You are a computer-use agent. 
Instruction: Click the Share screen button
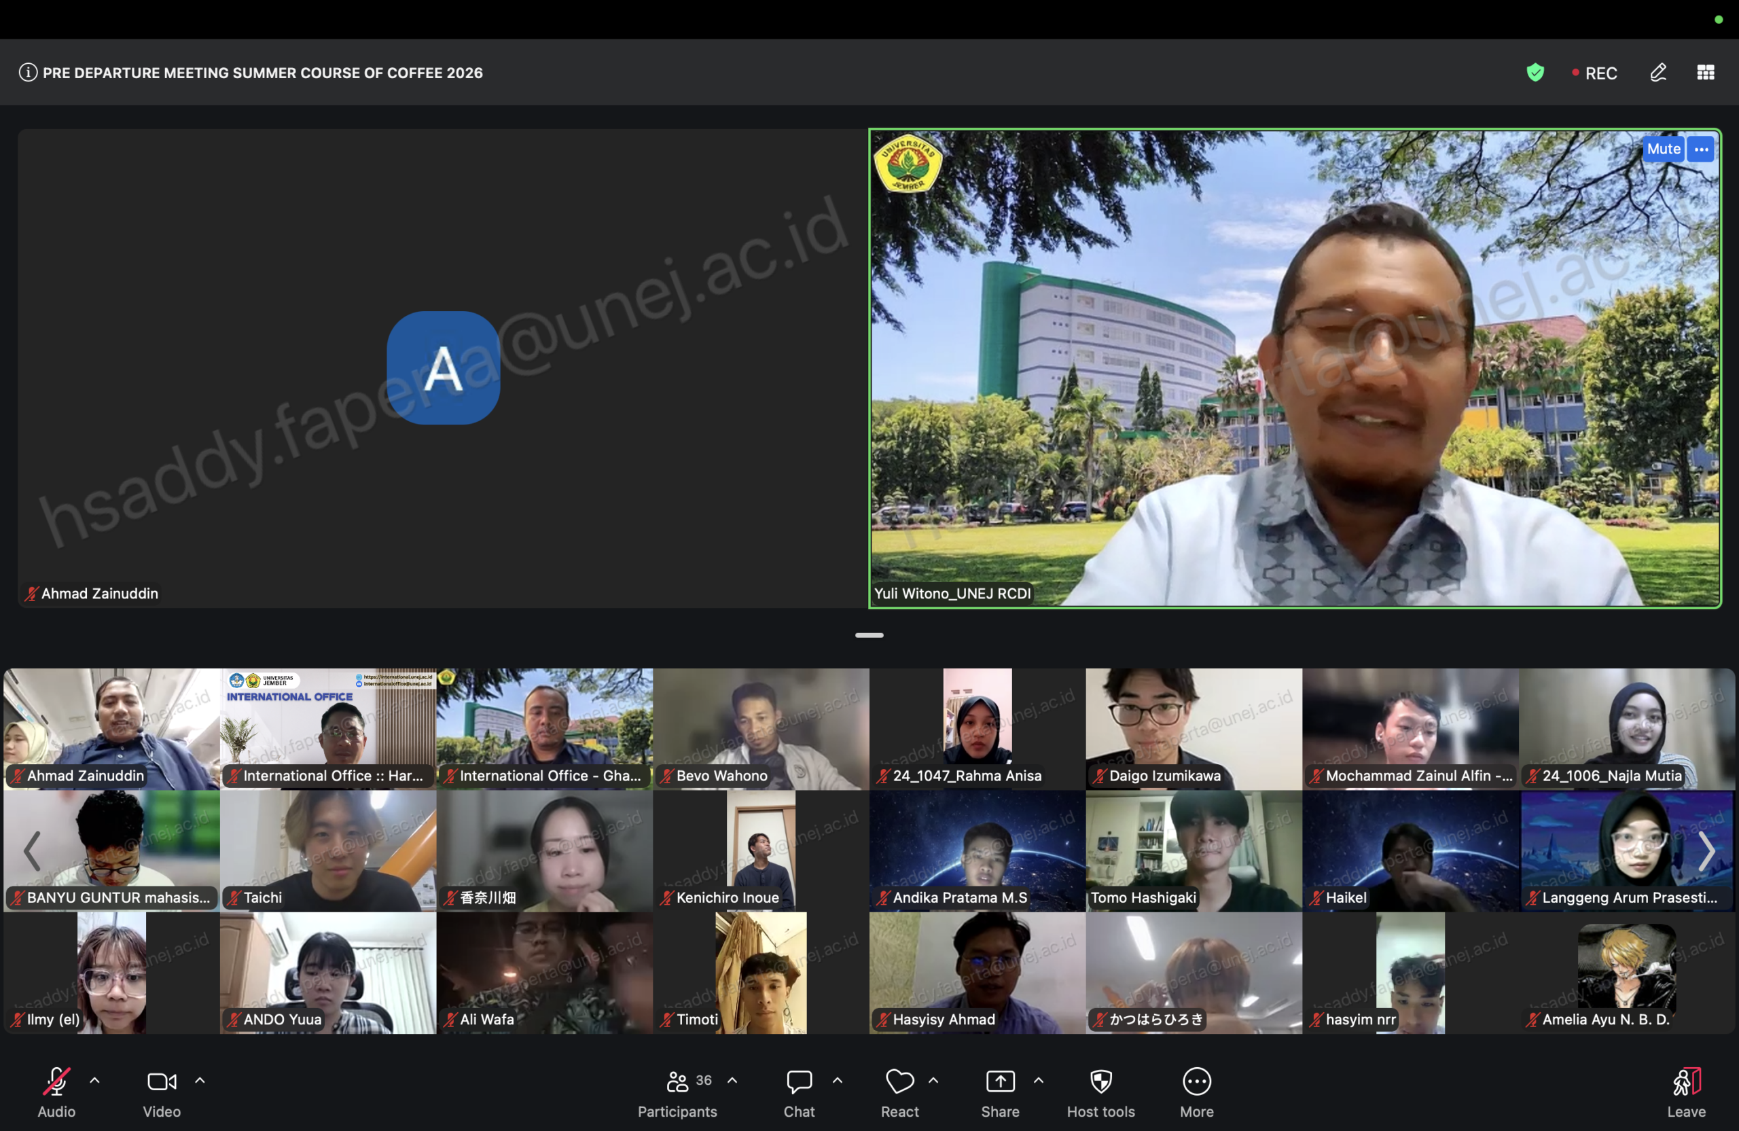point(1001,1092)
